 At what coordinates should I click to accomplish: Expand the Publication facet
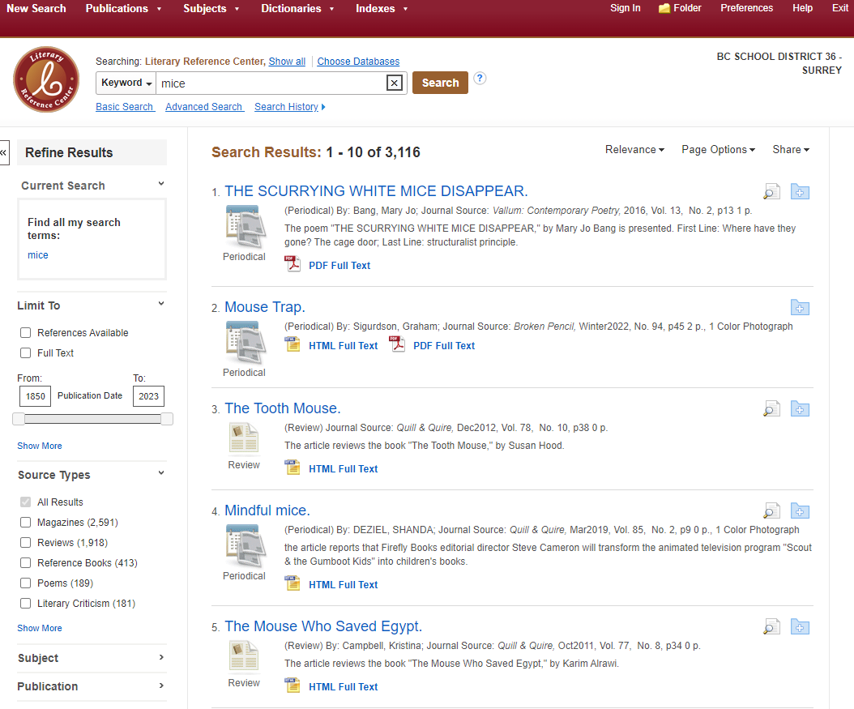coord(161,686)
